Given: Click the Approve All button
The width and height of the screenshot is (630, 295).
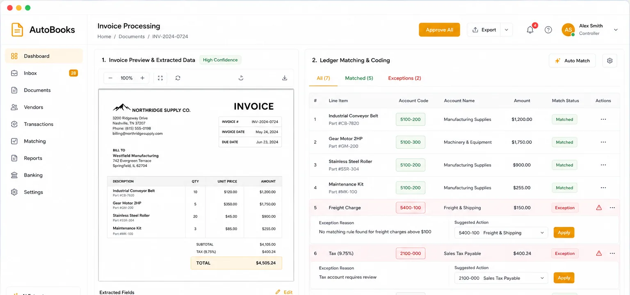Looking at the screenshot, I should tap(439, 30).
